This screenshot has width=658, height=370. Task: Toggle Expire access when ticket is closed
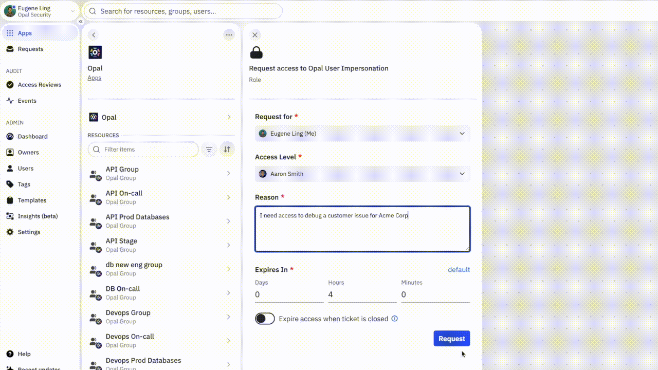click(x=265, y=319)
